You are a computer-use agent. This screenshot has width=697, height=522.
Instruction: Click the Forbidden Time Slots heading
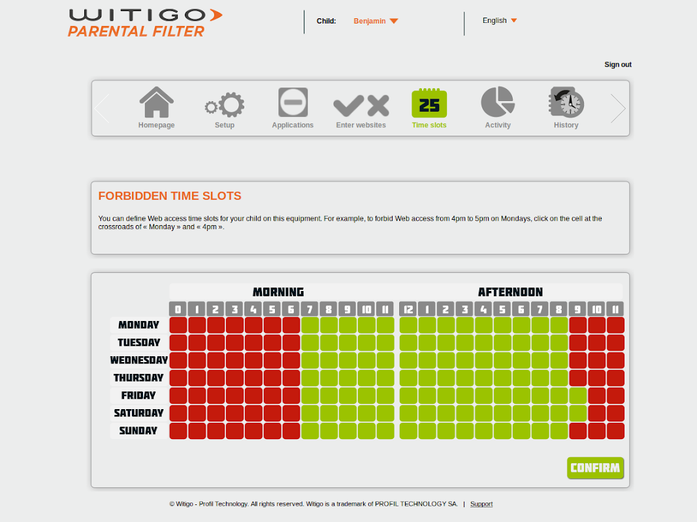coord(170,196)
